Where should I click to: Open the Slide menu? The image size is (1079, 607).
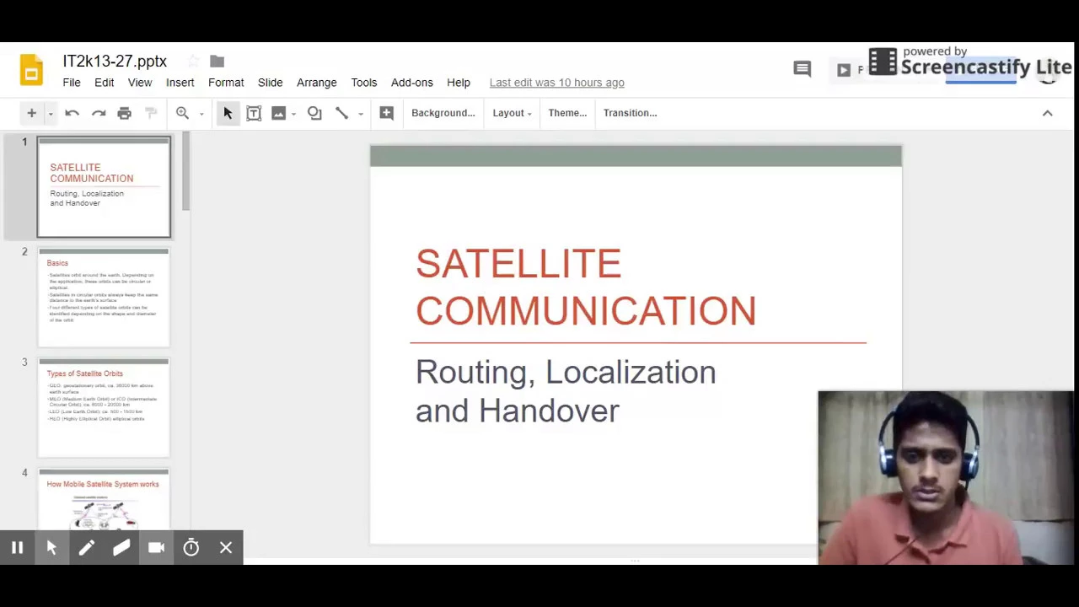[x=270, y=83]
